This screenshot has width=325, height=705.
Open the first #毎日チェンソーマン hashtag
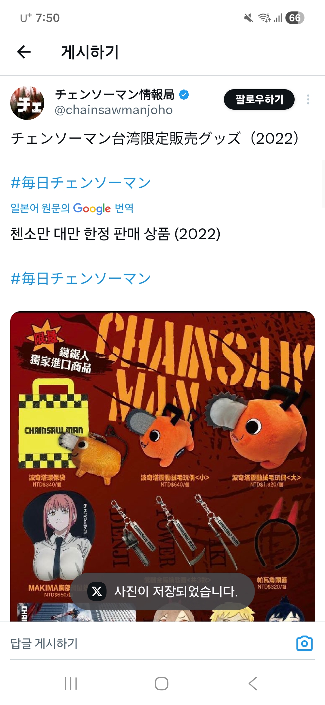(x=81, y=183)
